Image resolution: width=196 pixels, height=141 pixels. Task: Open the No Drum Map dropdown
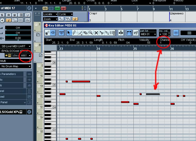[15, 66]
